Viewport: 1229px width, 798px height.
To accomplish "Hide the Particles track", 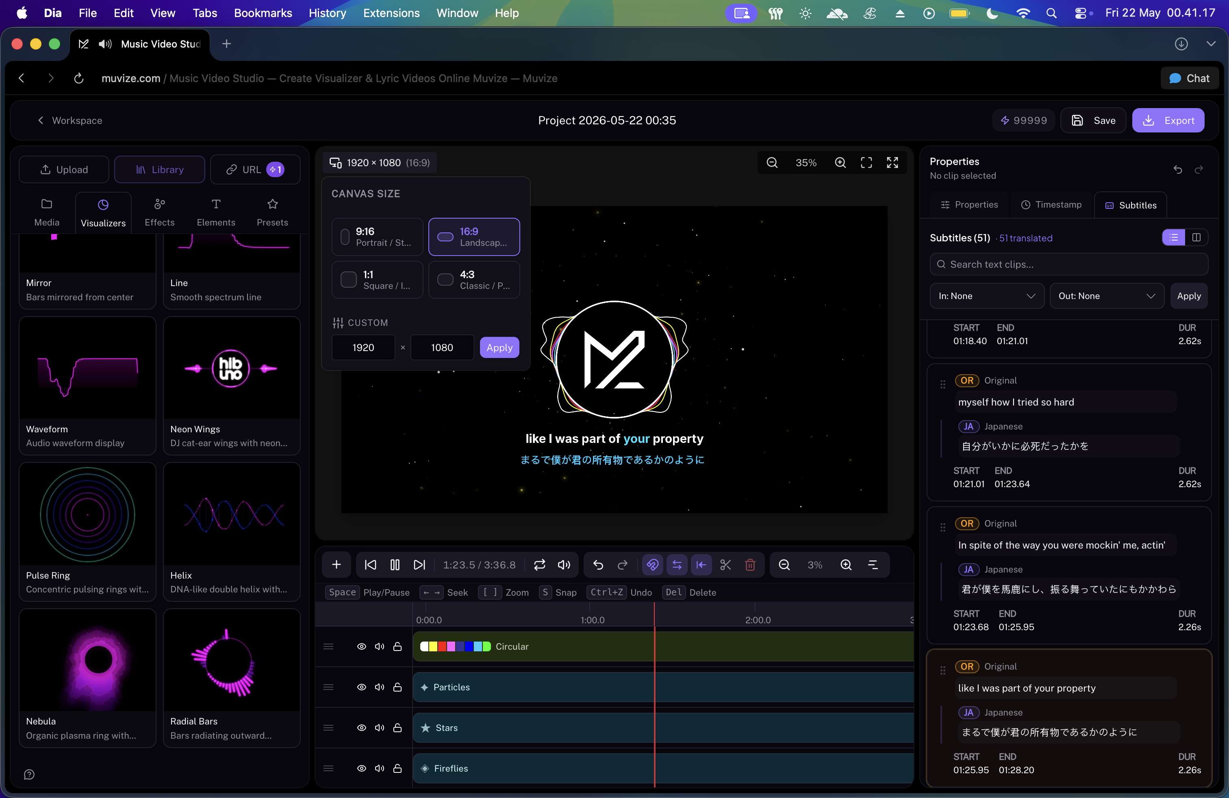I will point(361,687).
